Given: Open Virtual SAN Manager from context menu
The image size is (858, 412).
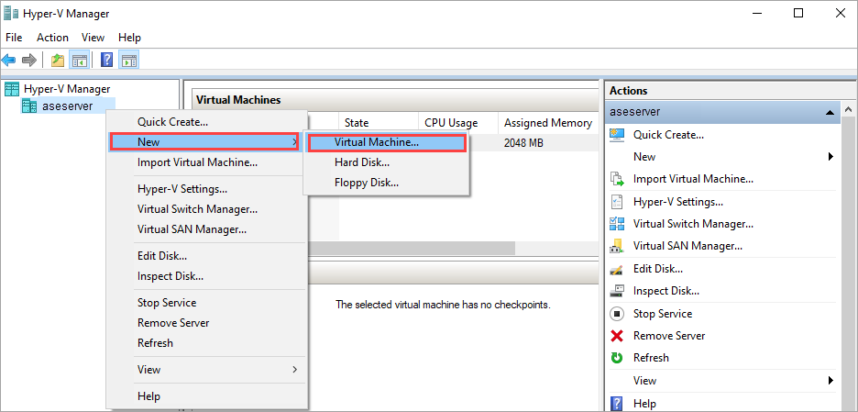Looking at the screenshot, I should 205,229.
